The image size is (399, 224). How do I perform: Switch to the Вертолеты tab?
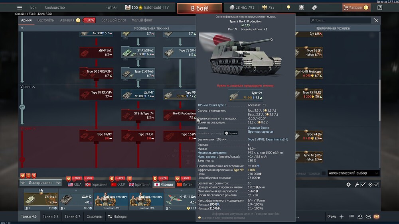point(46,20)
